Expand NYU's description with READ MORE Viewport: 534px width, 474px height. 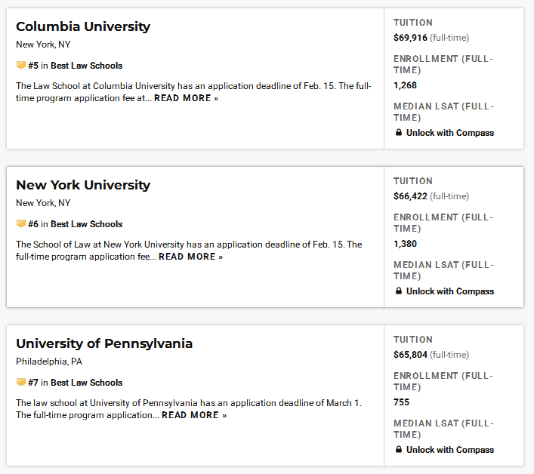tap(190, 257)
